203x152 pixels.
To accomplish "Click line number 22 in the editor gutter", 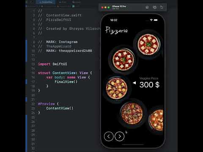I will (33, 104).
